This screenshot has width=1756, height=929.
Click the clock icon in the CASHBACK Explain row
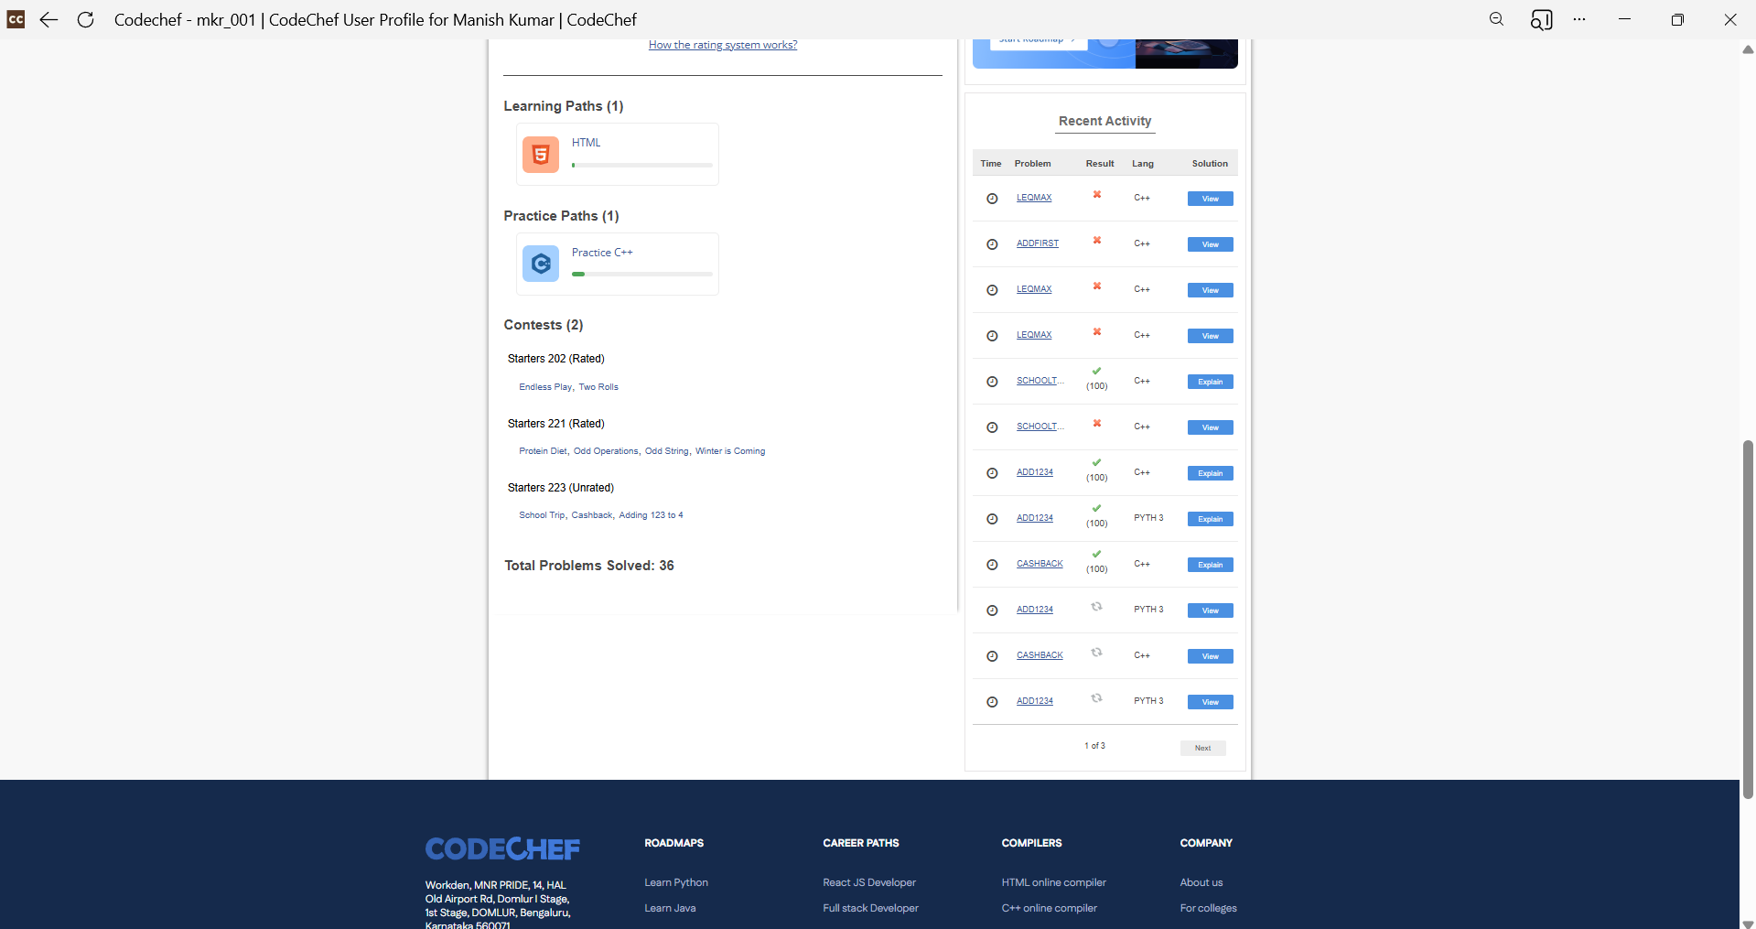tap(992, 565)
